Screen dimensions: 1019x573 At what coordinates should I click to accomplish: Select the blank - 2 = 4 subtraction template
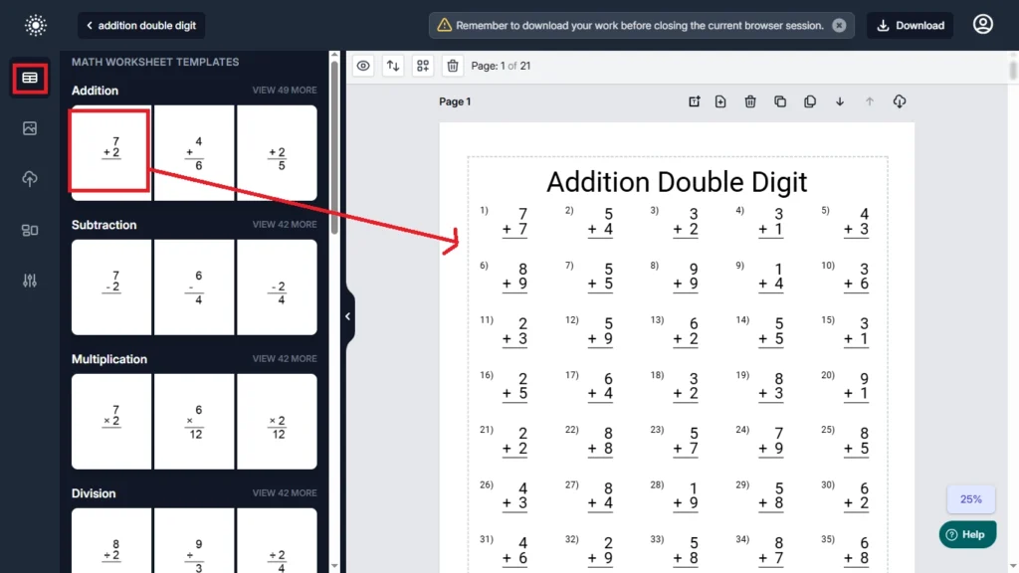pyautogui.click(x=277, y=287)
